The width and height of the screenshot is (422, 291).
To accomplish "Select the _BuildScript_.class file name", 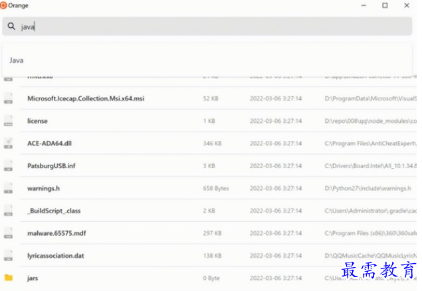I will tap(54, 211).
